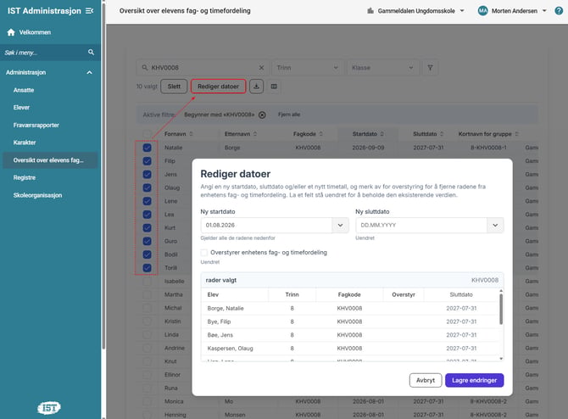Click the Avbryt button
Image resolution: width=568 pixels, height=419 pixels.
(x=426, y=380)
